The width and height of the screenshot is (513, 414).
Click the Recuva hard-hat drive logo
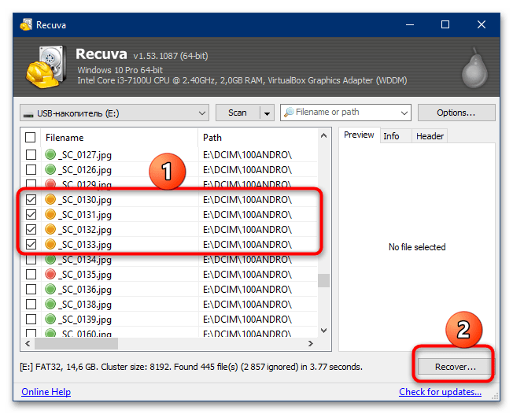click(46, 66)
